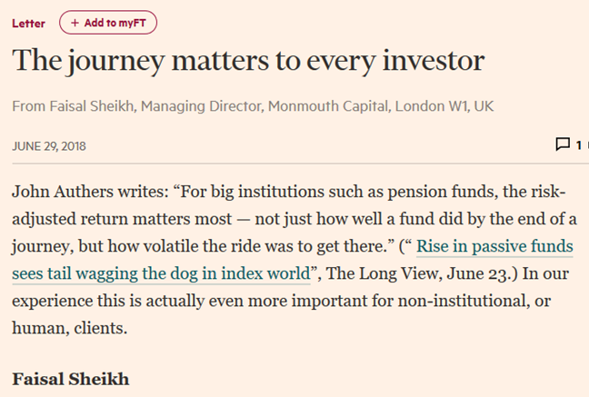The width and height of the screenshot is (589, 397).
Task: Click "Managing Director" in the byline
Action: tap(201, 106)
